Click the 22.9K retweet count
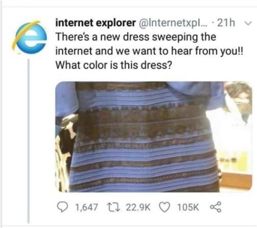This screenshot has height=228, width=257. click(138, 207)
